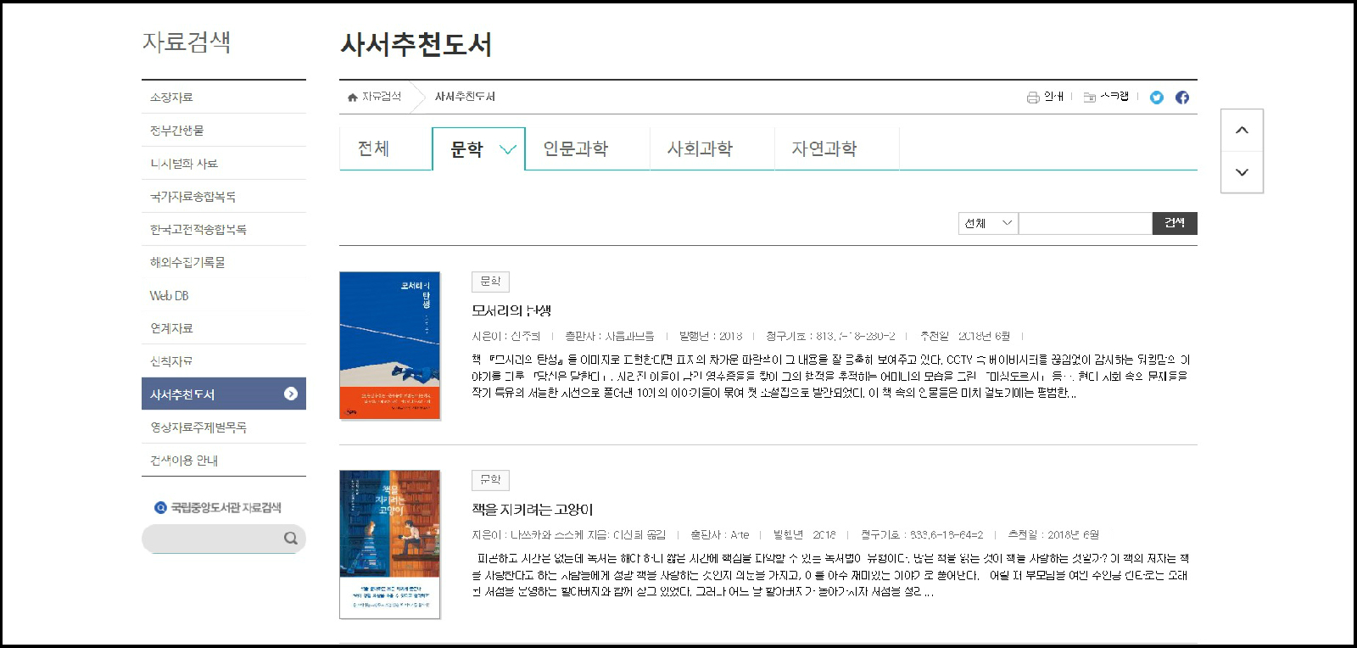Open the 연계자료 sidebar menu
The height and width of the screenshot is (648, 1357).
tap(223, 328)
